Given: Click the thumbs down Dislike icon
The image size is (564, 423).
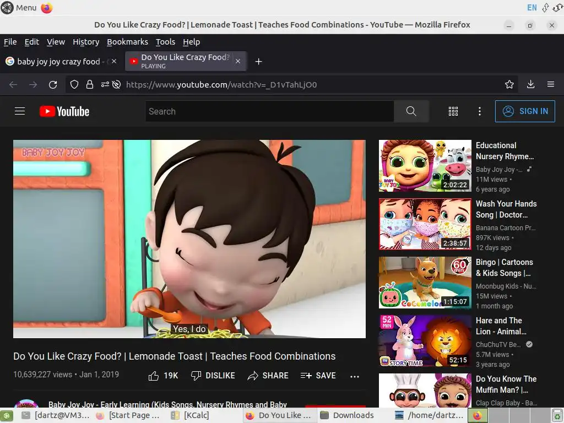Looking at the screenshot, I should tap(196, 376).
